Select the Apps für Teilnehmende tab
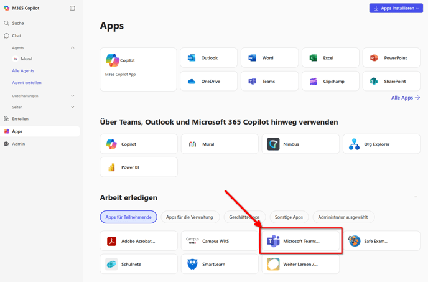Viewport: 428px width, 282px height. pos(129,217)
